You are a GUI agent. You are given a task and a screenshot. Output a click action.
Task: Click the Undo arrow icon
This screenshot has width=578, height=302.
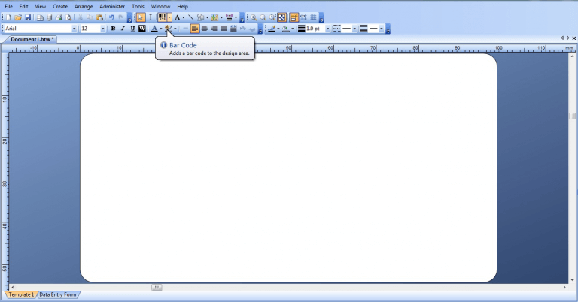point(111,17)
